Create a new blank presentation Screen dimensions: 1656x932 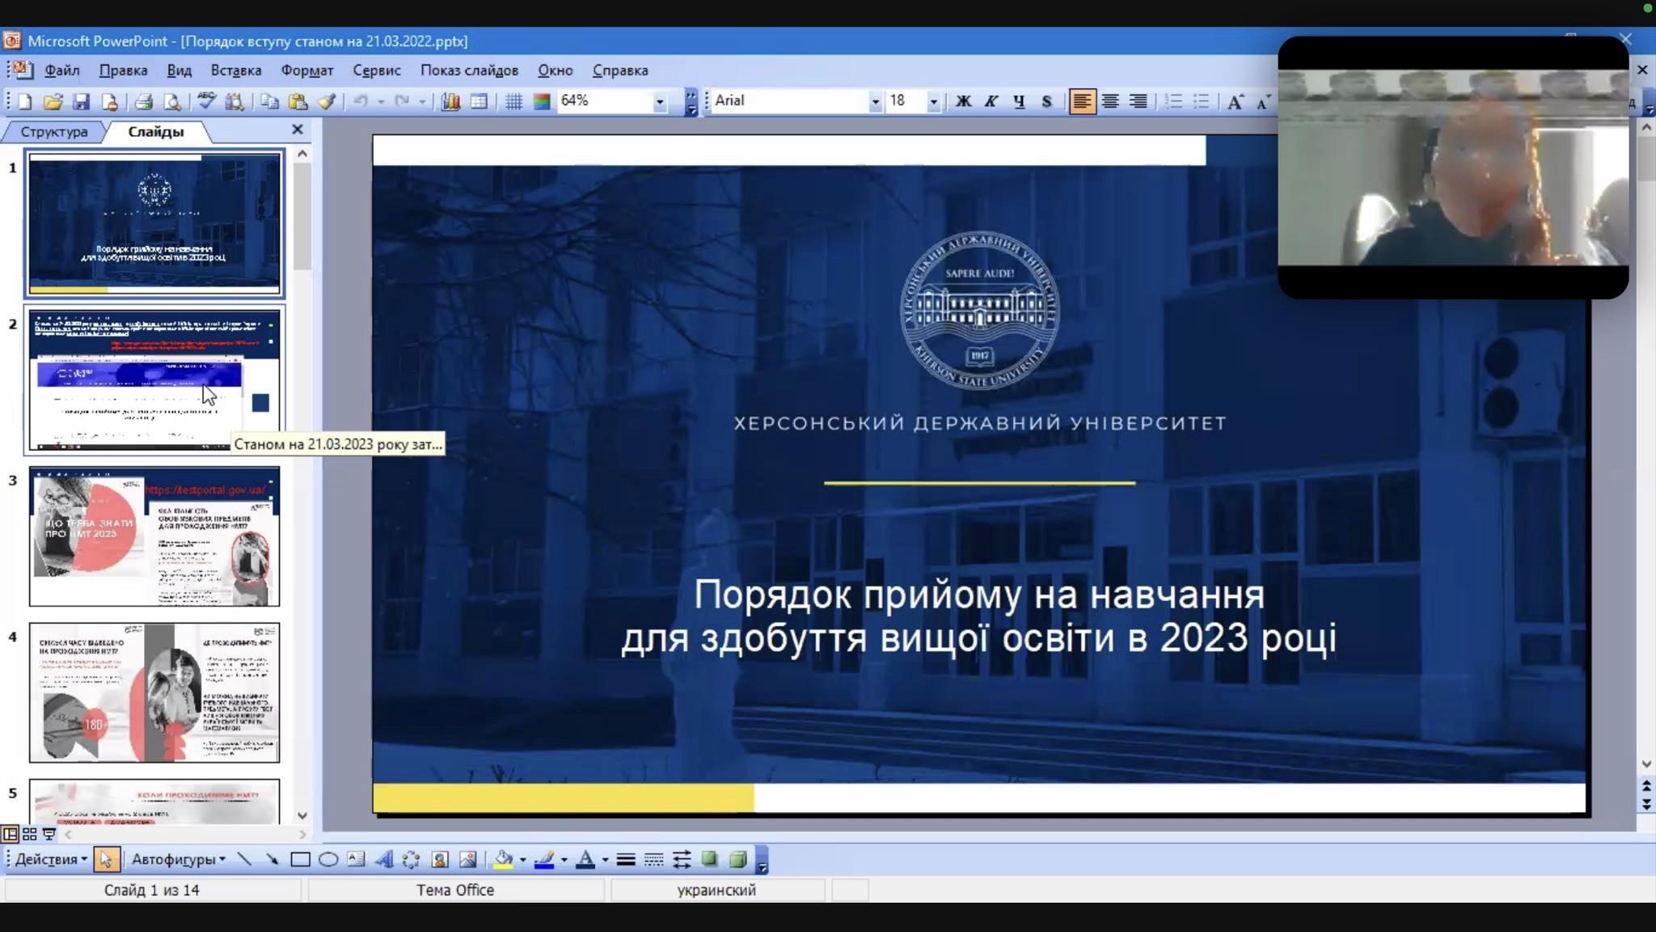pyautogui.click(x=25, y=101)
